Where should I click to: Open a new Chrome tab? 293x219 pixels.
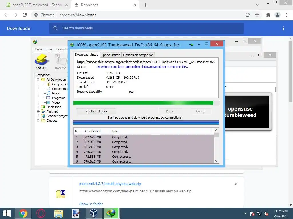coord(146,5)
